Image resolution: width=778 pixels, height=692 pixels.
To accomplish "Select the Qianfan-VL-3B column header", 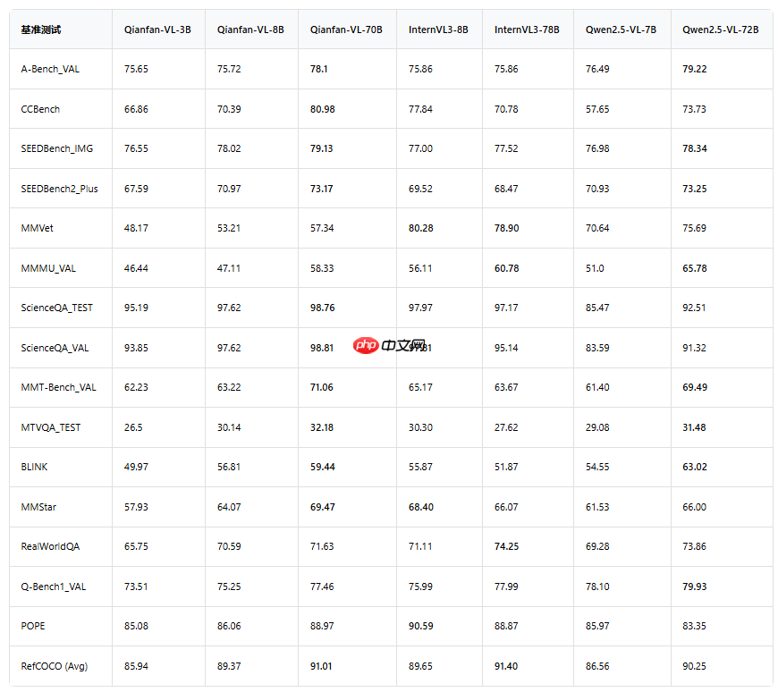I will 157,30.
